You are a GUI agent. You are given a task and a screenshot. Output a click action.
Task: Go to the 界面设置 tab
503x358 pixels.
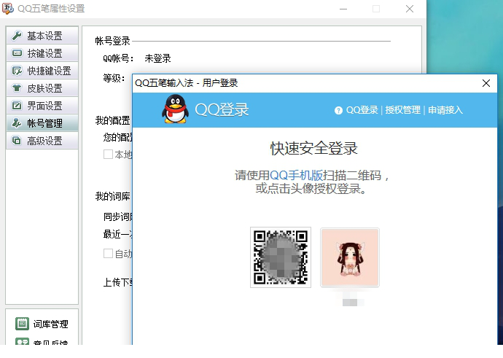pyautogui.click(x=42, y=106)
